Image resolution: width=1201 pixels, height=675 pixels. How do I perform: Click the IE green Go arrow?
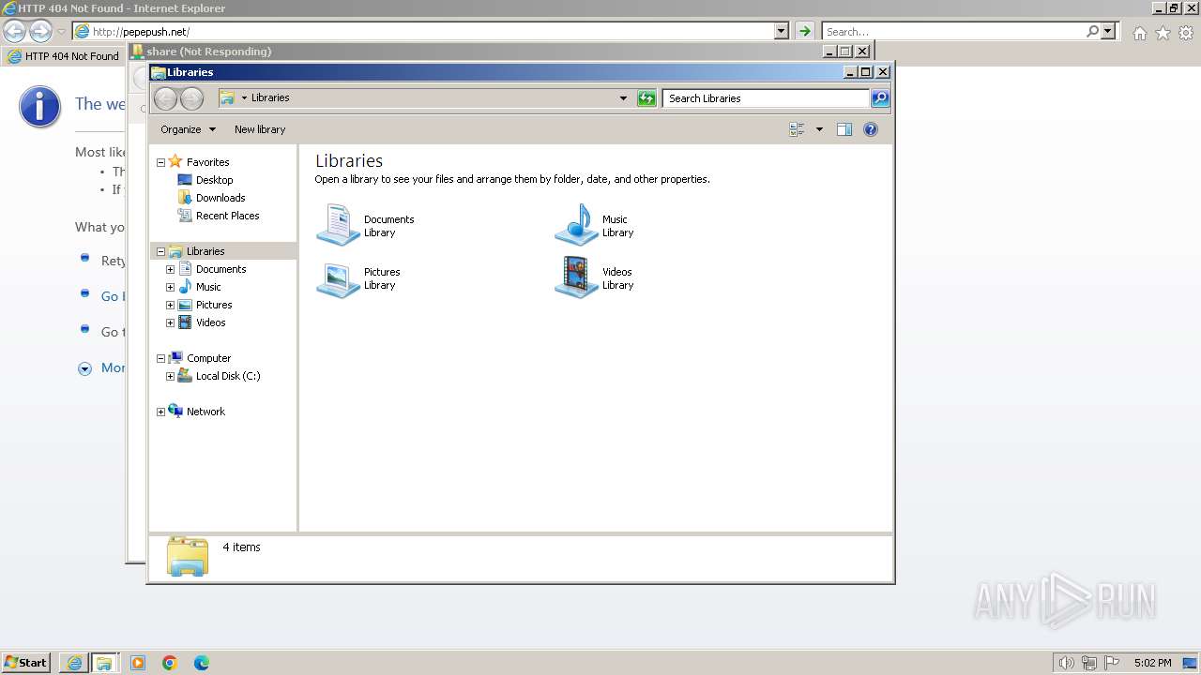804,31
